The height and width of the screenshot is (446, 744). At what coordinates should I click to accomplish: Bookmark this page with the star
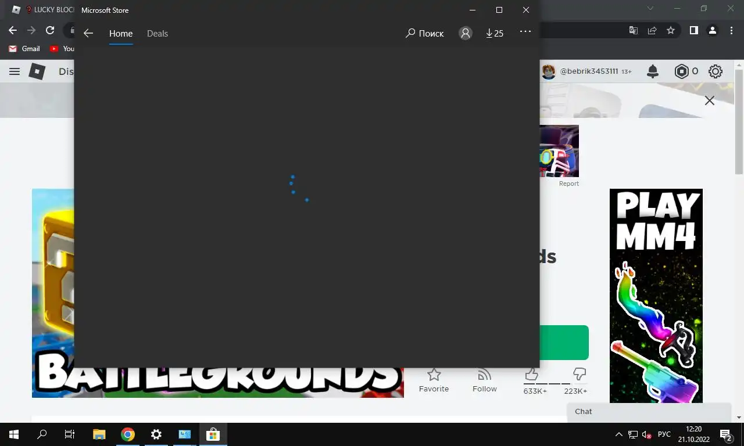click(x=671, y=30)
